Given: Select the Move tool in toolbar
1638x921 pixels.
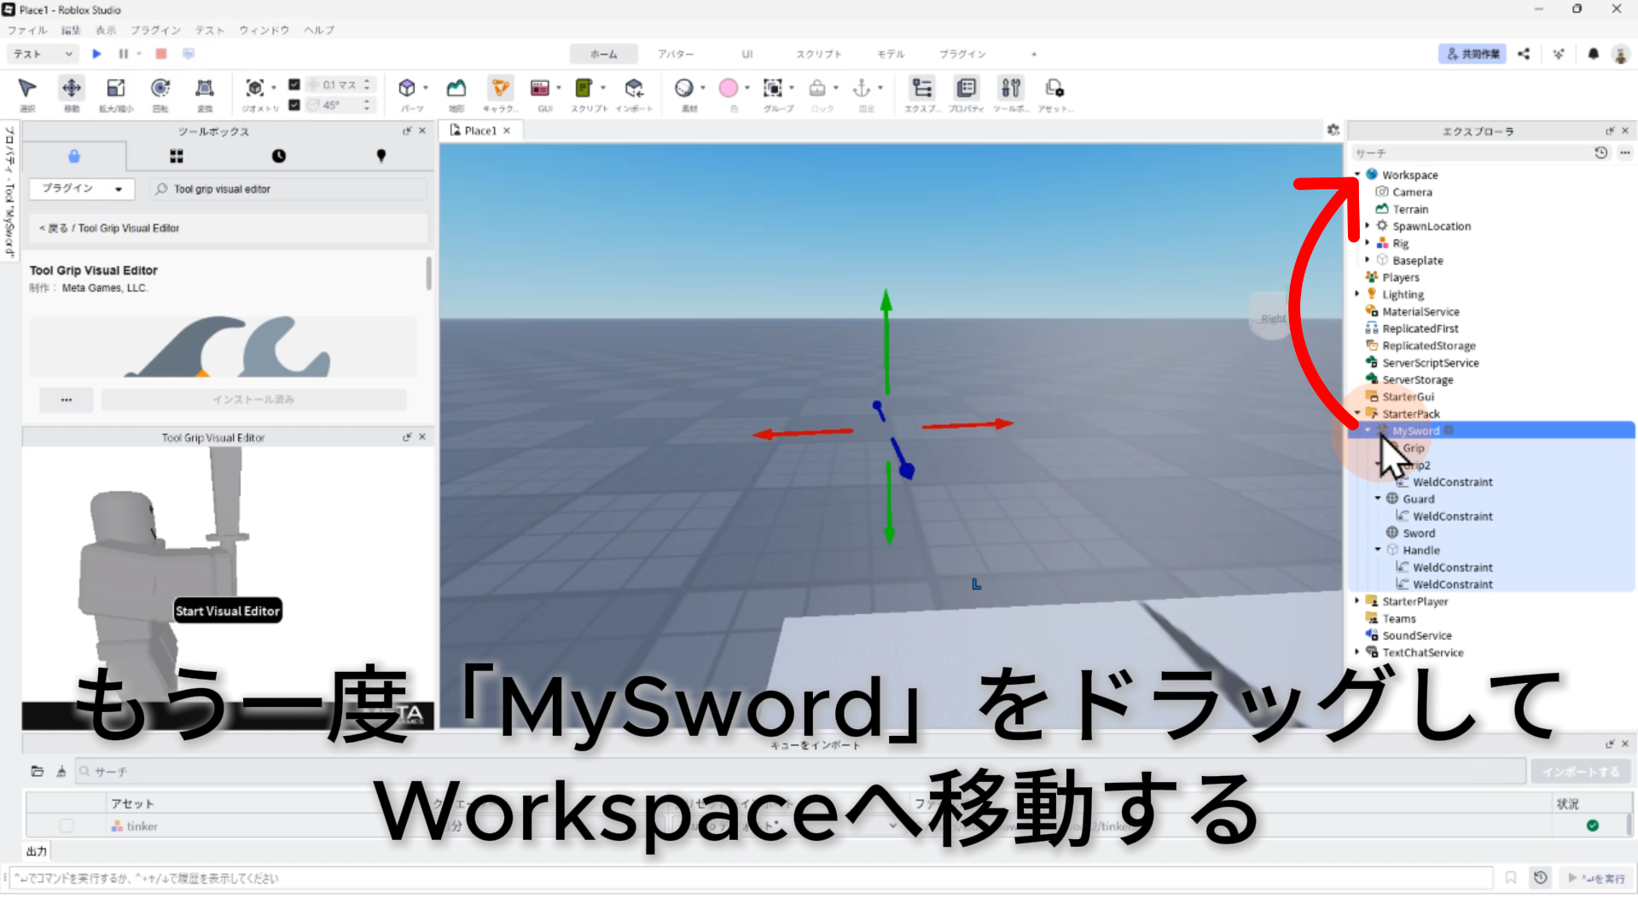Looking at the screenshot, I should click(x=72, y=89).
